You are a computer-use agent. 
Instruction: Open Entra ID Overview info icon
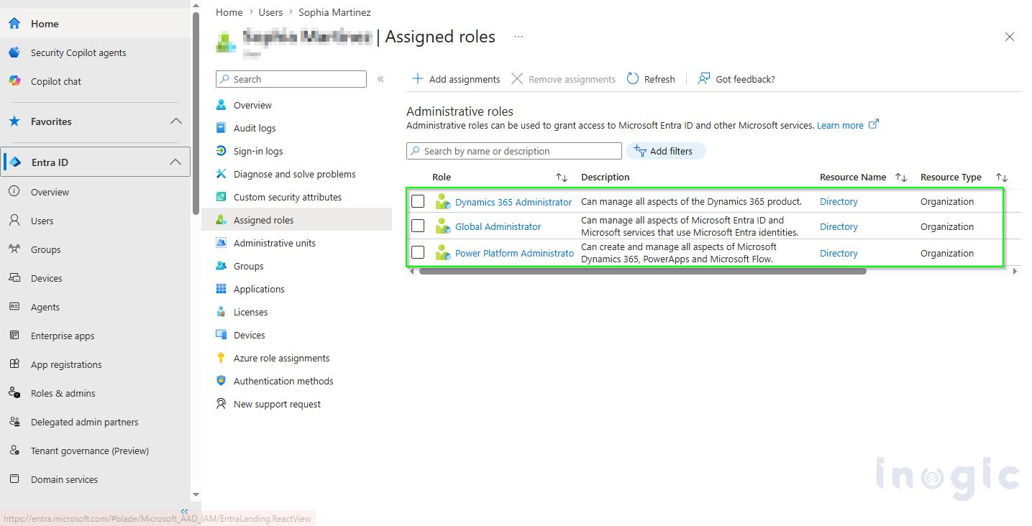click(x=14, y=192)
